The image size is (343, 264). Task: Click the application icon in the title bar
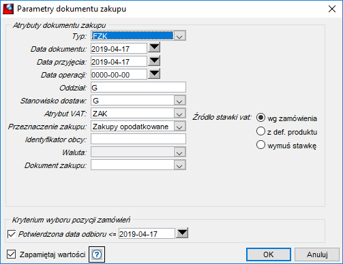[x=8, y=9]
